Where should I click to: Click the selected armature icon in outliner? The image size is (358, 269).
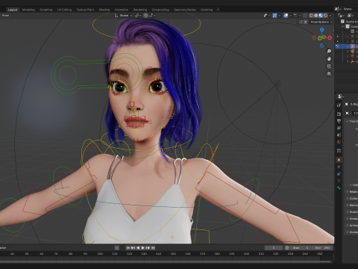tap(353, 46)
